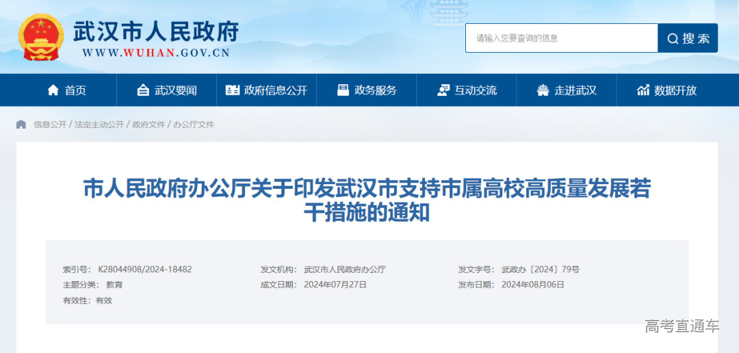Click the 索引号 label
This screenshot has width=739, height=353.
77,270
